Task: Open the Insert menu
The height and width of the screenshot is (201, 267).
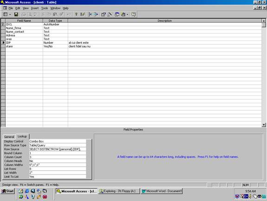Action: pos(35,8)
